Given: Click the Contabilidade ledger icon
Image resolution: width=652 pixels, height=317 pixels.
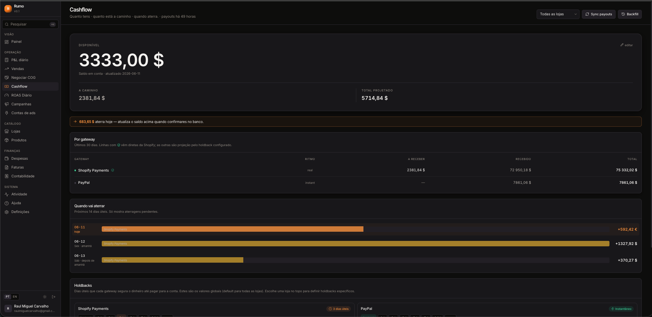Looking at the screenshot, I should (6, 176).
